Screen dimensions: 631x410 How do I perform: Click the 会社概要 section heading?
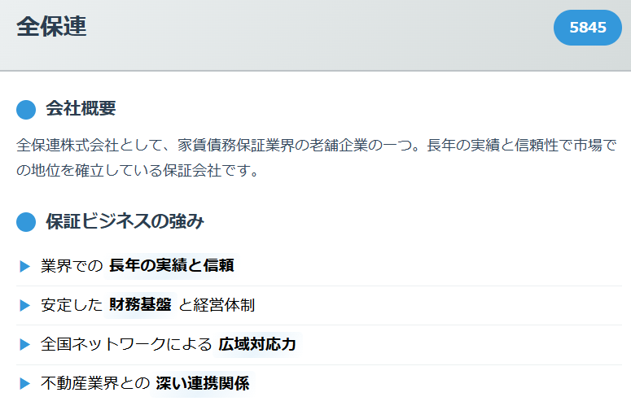click(81, 108)
